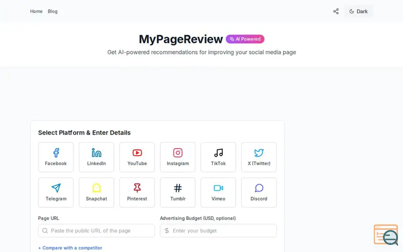This screenshot has height=252, width=403.
Task: Click the 'Get AI-powered recommendations' subtitle text
Action: point(201,52)
